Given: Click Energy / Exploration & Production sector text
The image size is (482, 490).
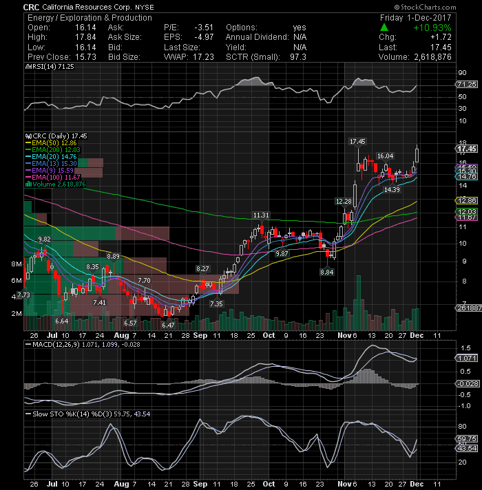Looking at the screenshot, I should tap(90, 18).
